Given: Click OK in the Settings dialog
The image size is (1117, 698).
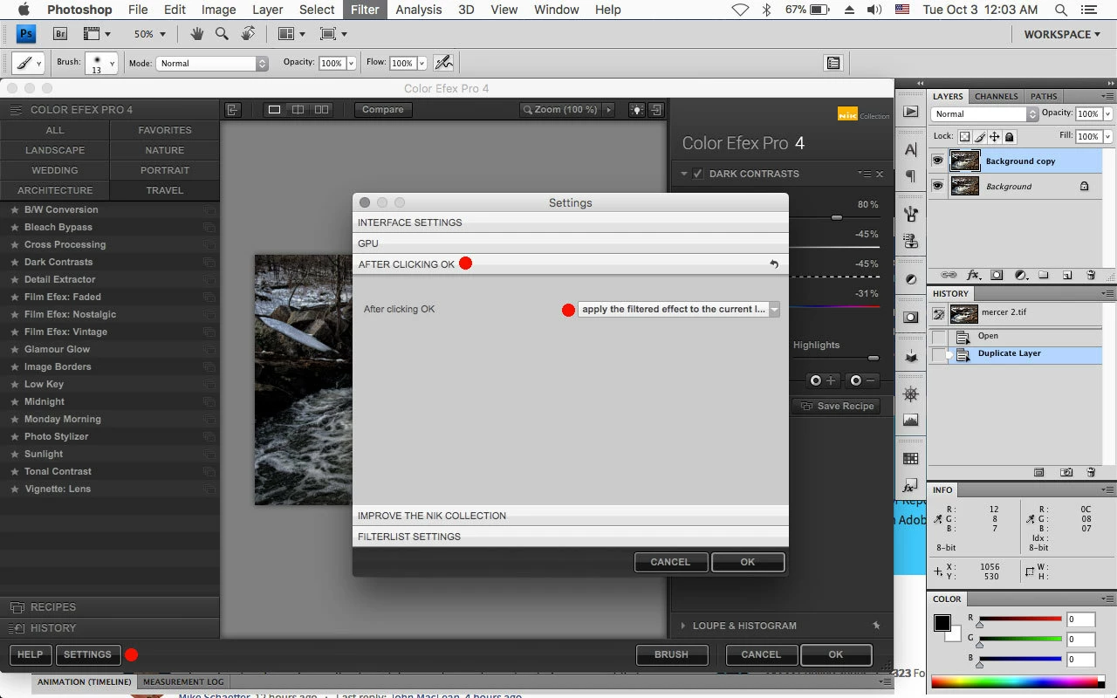Looking at the screenshot, I should [x=748, y=562].
